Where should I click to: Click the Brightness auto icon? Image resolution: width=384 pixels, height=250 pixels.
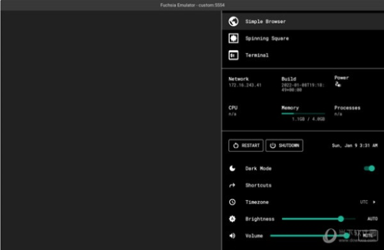pos(232,219)
